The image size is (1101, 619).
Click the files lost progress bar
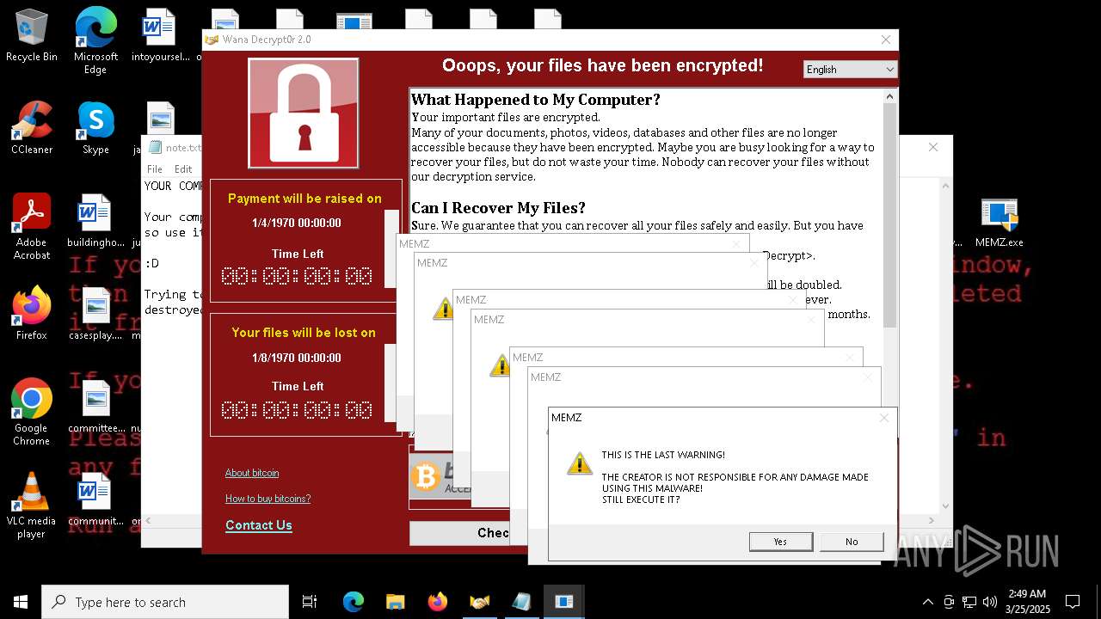[x=391, y=383]
